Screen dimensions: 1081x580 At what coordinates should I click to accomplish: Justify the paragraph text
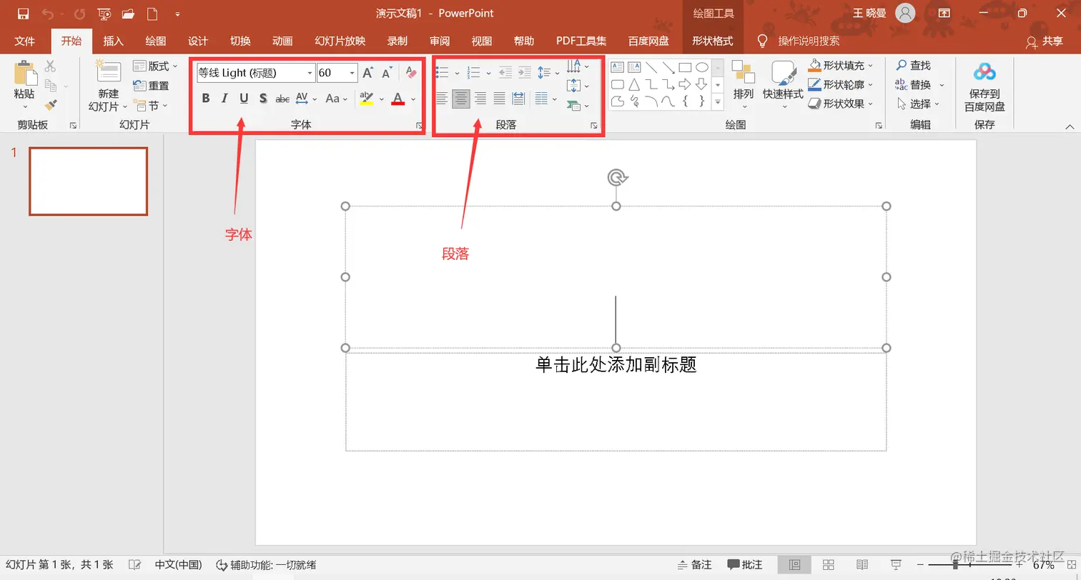point(499,99)
